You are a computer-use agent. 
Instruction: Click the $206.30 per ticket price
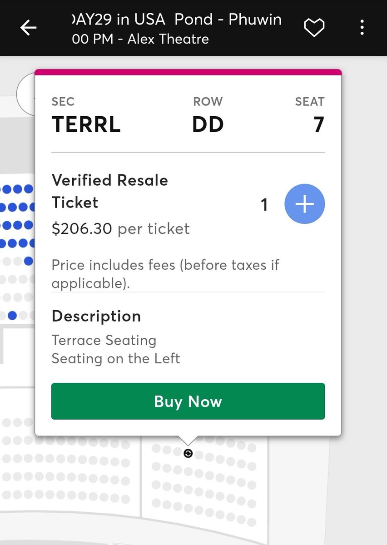(120, 229)
